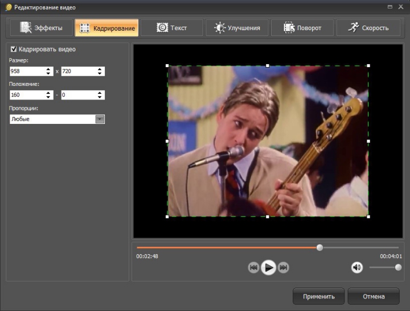
Task: Mute audio with the speaker icon
Action: pyautogui.click(x=356, y=267)
